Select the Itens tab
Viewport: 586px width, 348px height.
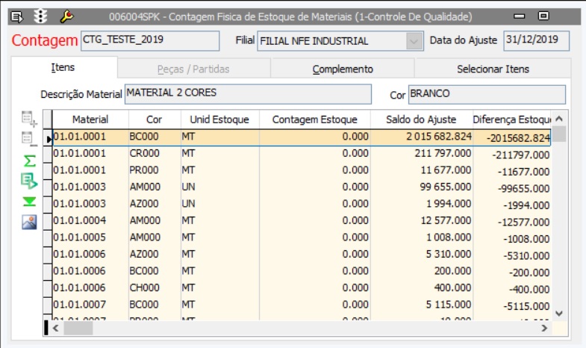tap(63, 68)
